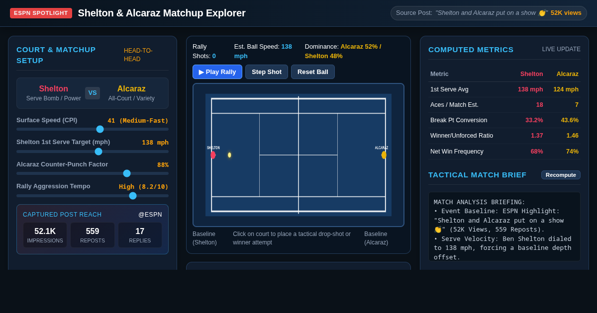Click the 43.6% break point value
The height and width of the screenshot is (313, 597).
pos(570,120)
